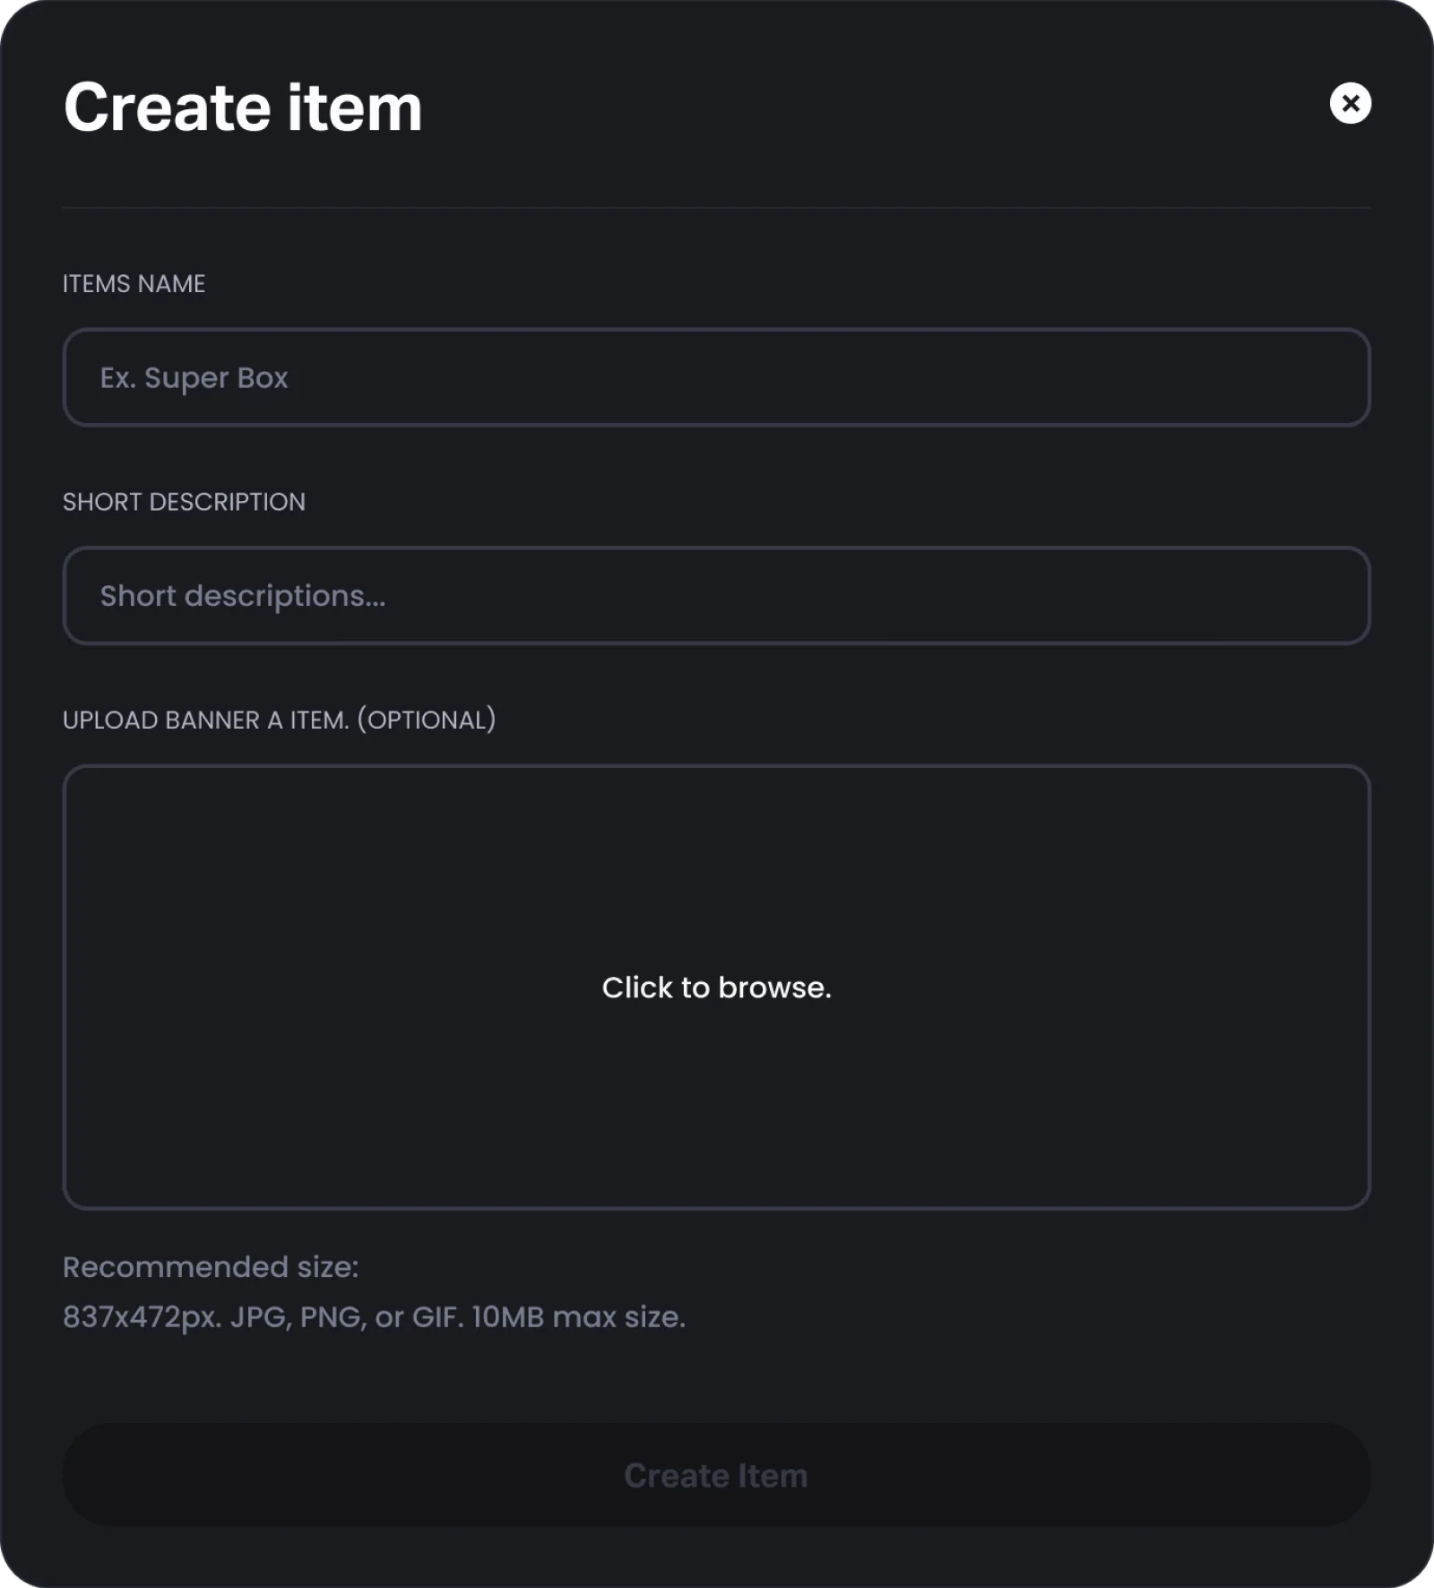Image resolution: width=1434 pixels, height=1588 pixels.
Task: Click the '(OPTIONAL)' text in the upload label
Action: pos(427,721)
